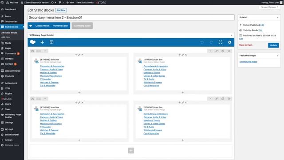Delete the bottom row

[x=229, y=99]
